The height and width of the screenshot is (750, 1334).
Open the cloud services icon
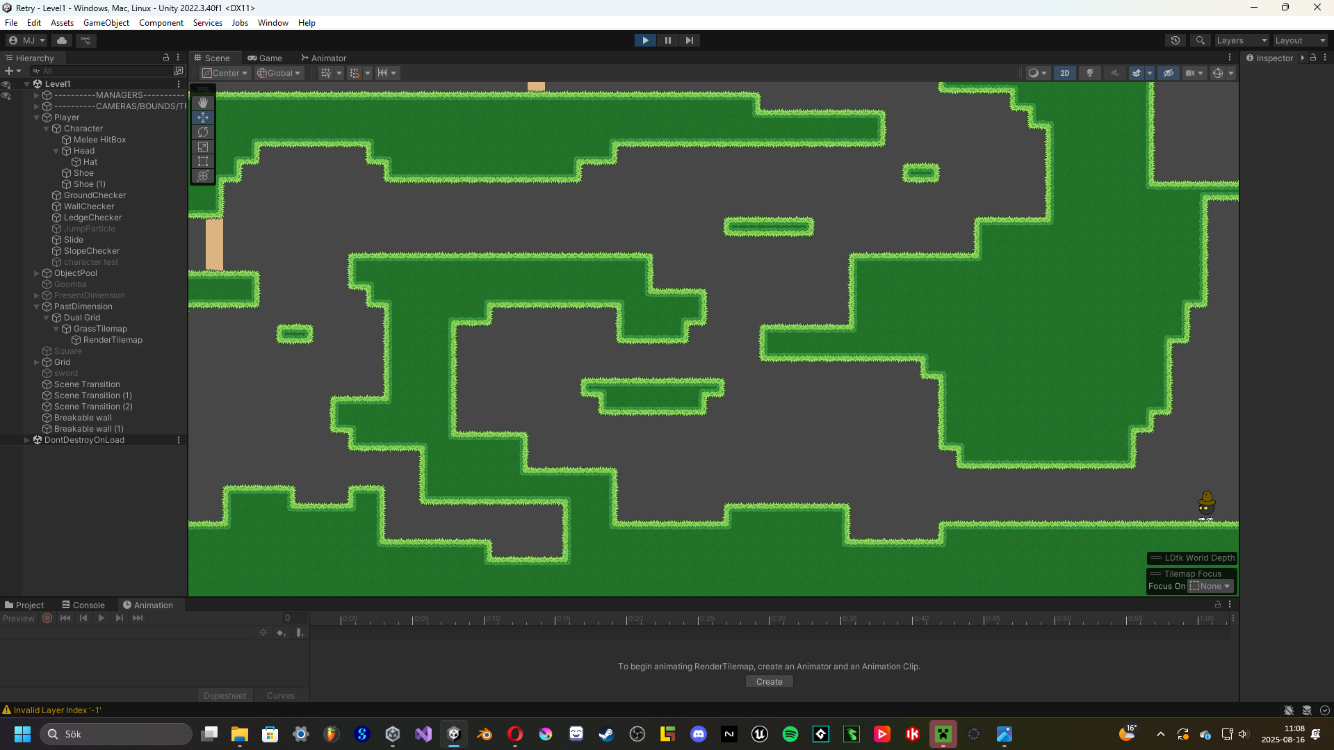tap(62, 40)
